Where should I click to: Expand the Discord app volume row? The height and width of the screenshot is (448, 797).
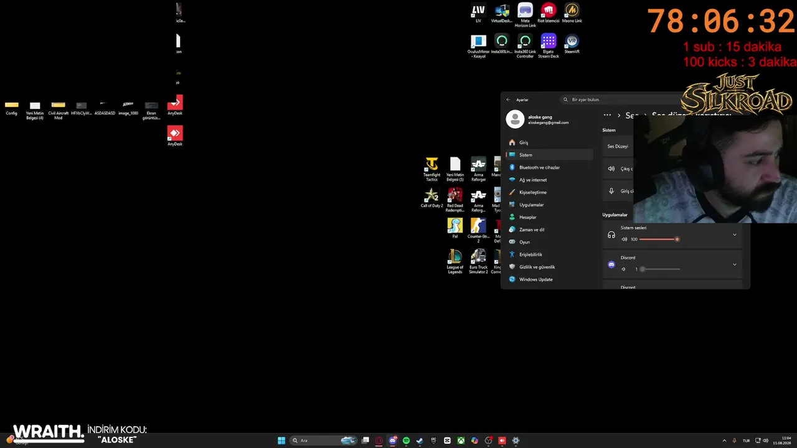click(734, 264)
